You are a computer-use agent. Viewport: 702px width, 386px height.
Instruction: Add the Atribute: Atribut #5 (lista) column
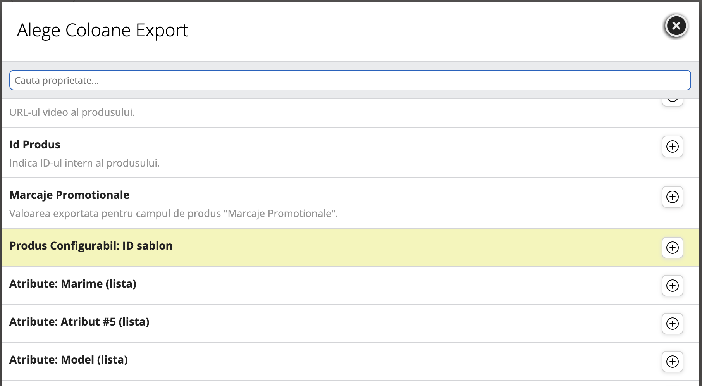(672, 324)
